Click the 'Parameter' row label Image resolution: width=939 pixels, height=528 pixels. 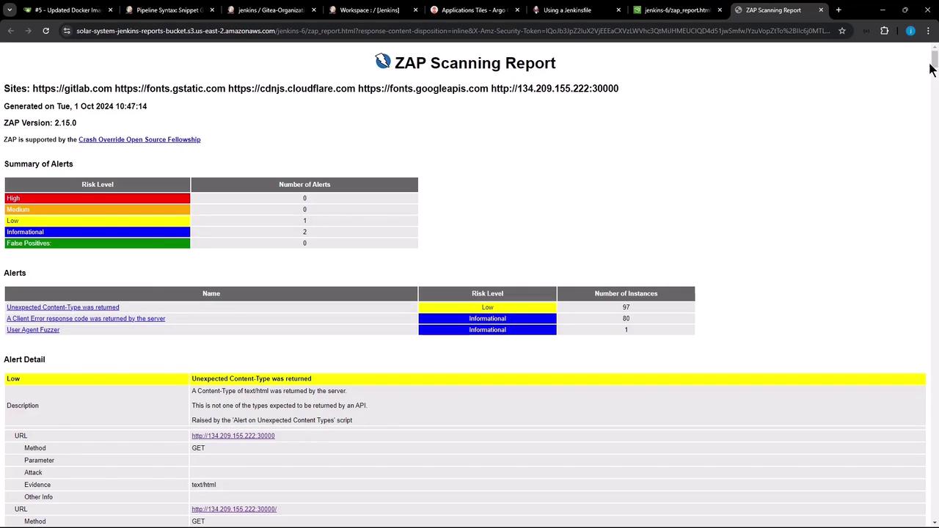click(x=39, y=461)
